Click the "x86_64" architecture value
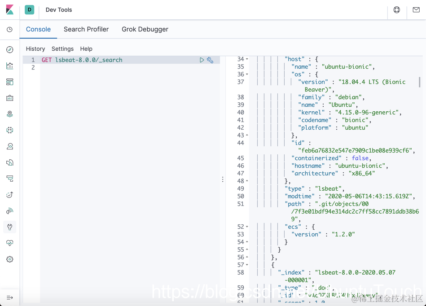This screenshot has height=306, width=426. pyautogui.click(x=362, y=173)
